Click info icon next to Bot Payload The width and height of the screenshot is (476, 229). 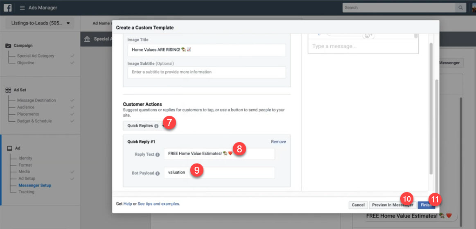[x=158, y=173]
